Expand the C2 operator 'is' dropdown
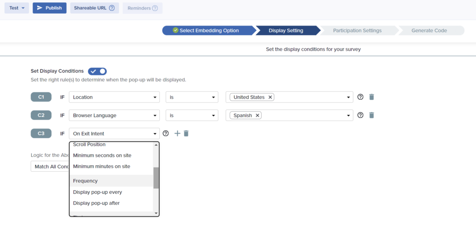 (x=192, y=115)
